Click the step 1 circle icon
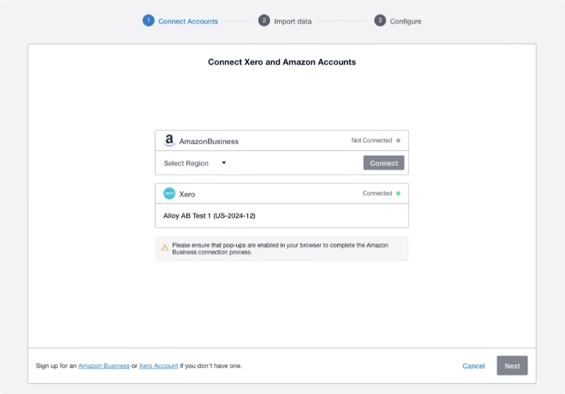This screenshot has width=565, height=394. pos(148,21)
